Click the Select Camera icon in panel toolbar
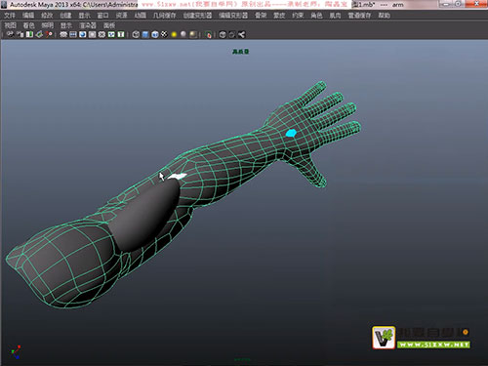488x366 pixels. tap(11, 34)
